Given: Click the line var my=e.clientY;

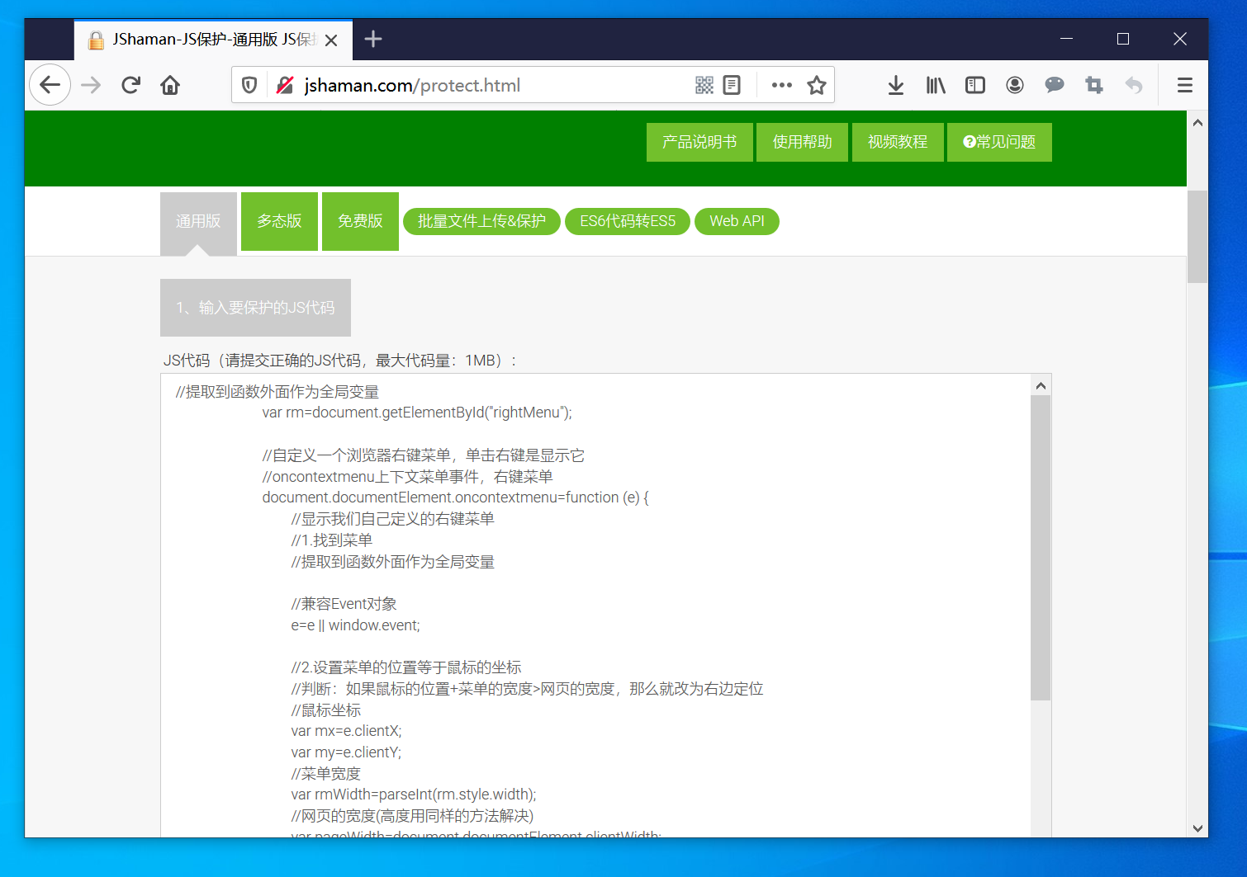Looking at the screenshot, I should coord(346,752).
